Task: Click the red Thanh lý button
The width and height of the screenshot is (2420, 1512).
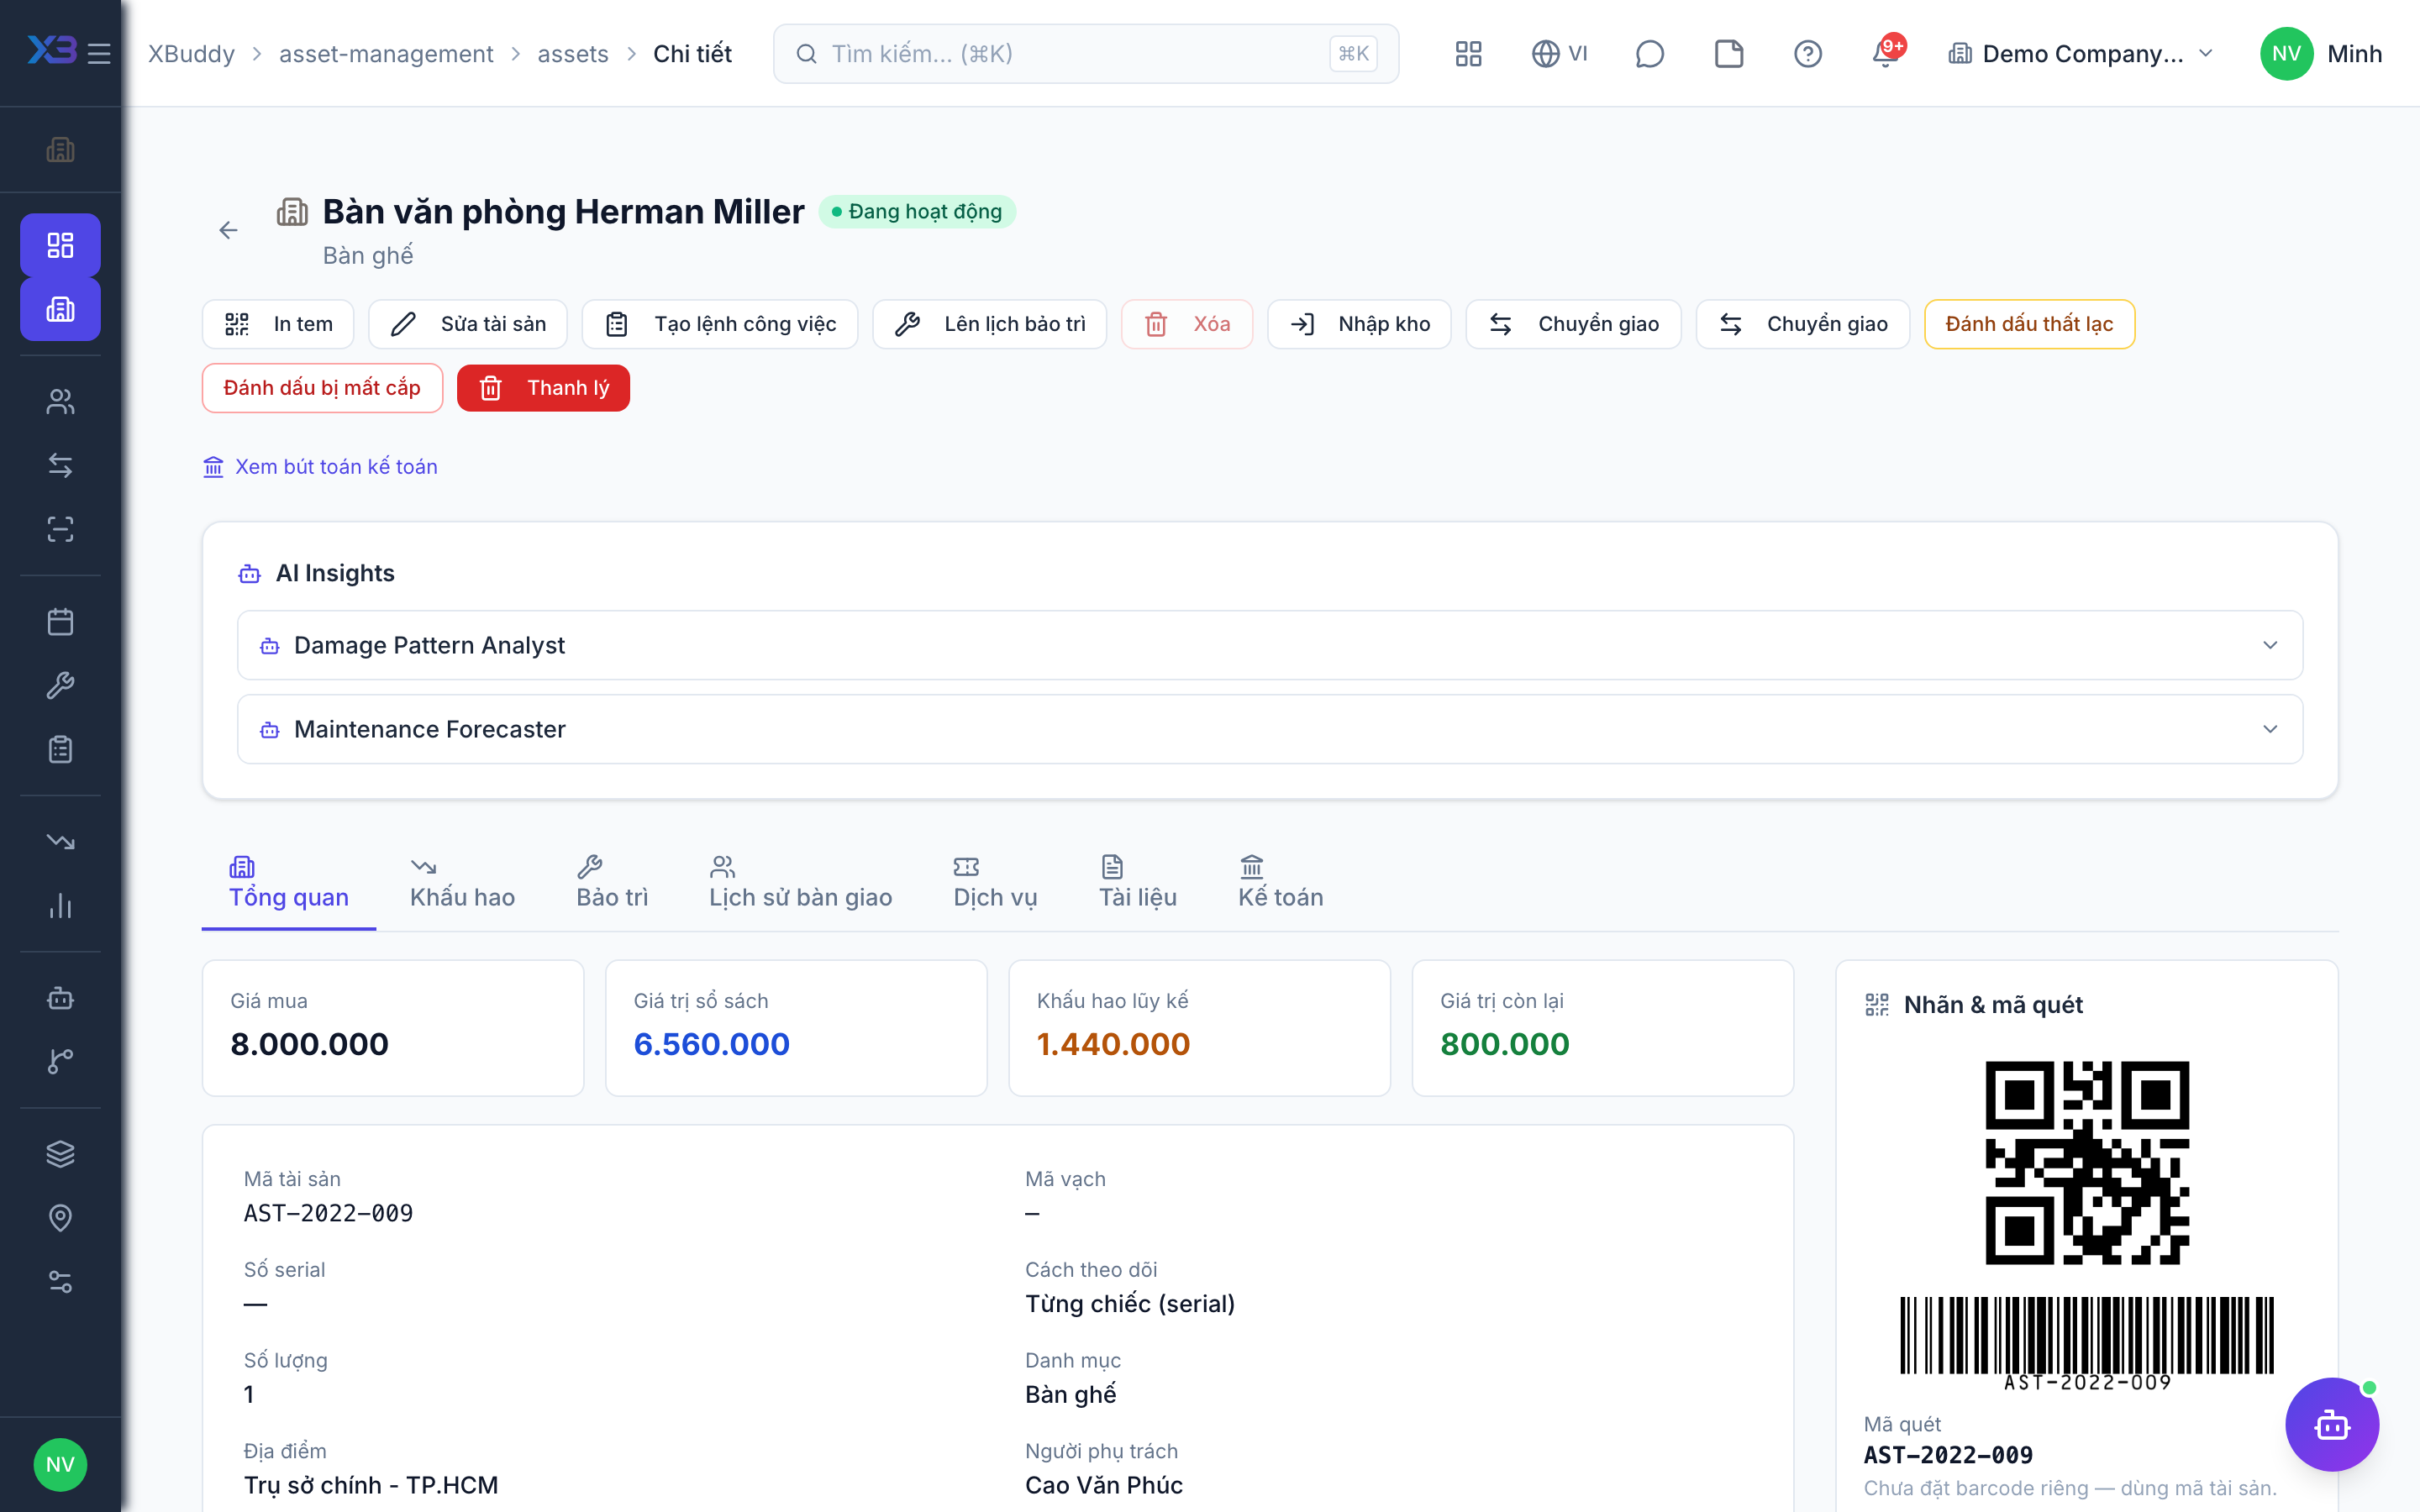Action: click(543, 388)
